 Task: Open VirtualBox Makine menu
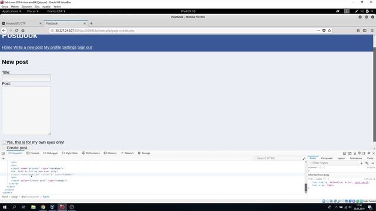point(15,6)
